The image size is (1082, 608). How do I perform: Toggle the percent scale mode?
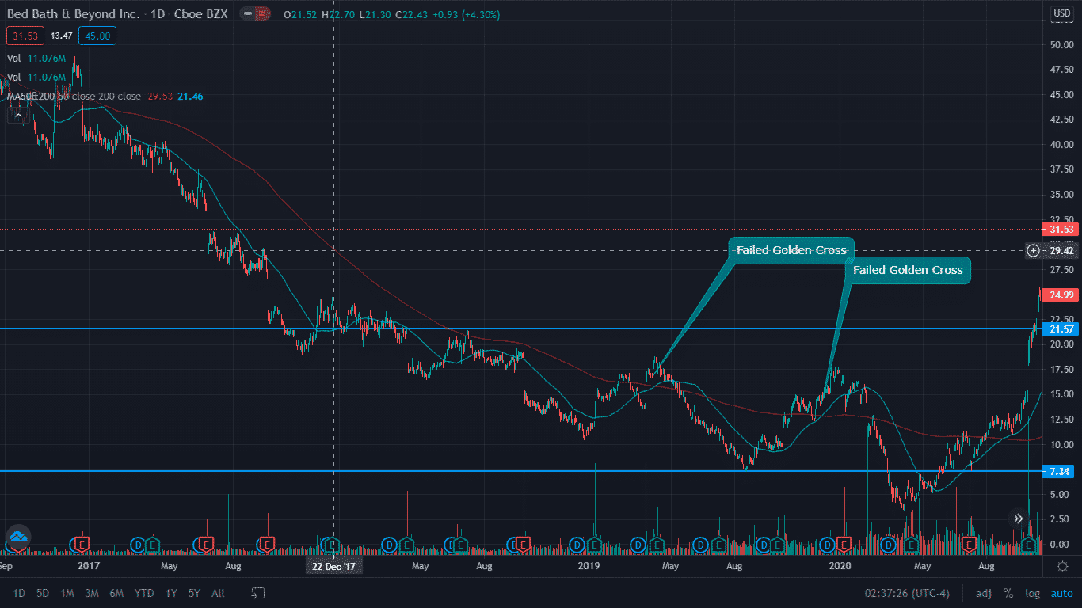pyautogui.click(x=1008, y=592)
